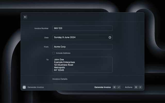Click the Generate Invoice title in footer

point(36,87)
